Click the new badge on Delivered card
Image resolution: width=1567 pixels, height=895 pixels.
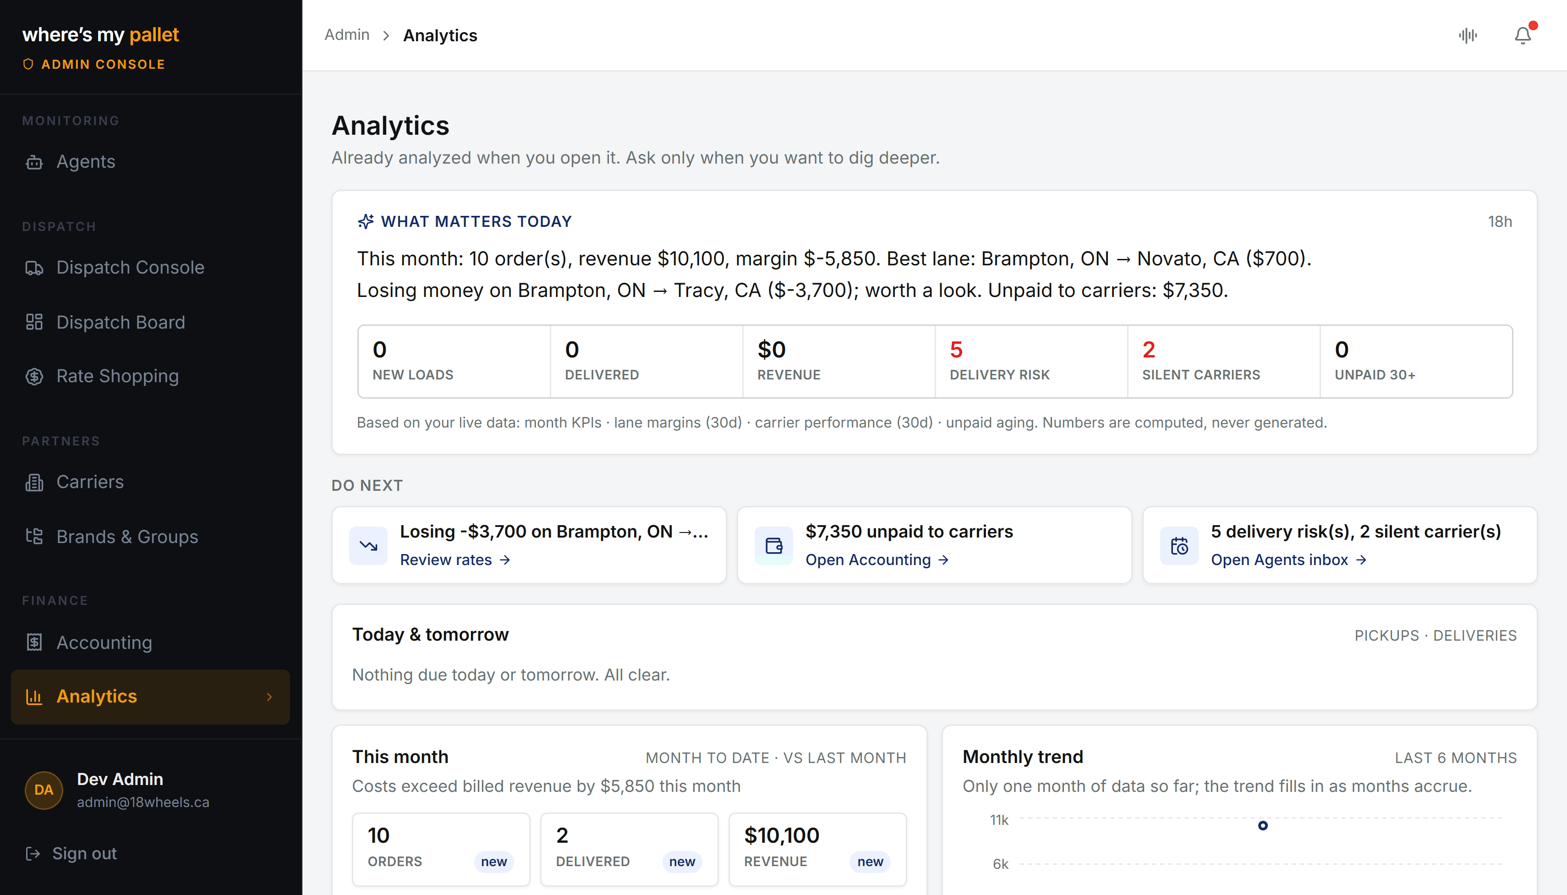pyautogui.click(x=682, y=862)
